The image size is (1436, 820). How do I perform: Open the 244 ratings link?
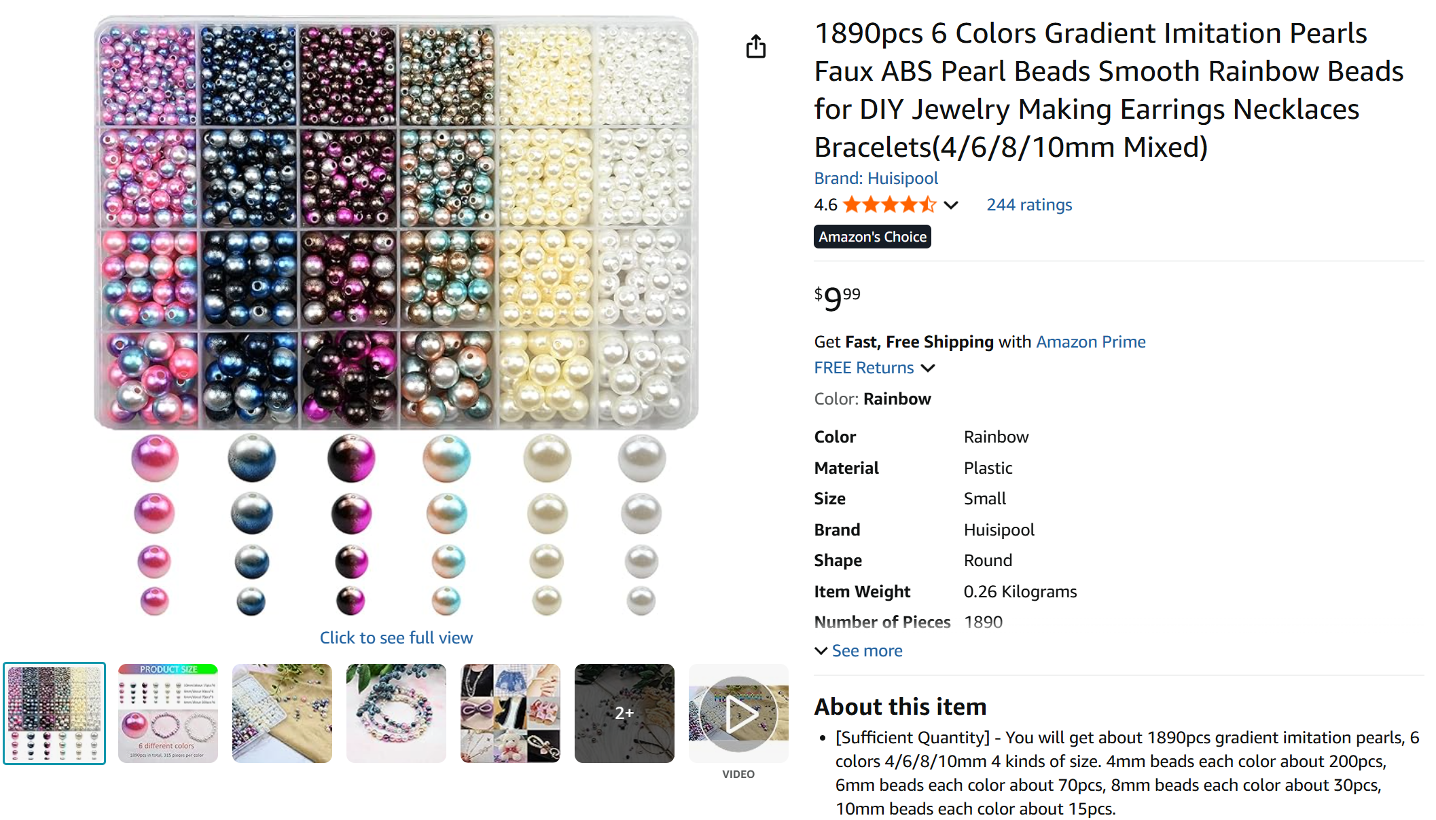pyautogui.click(x=1028, y=204)
